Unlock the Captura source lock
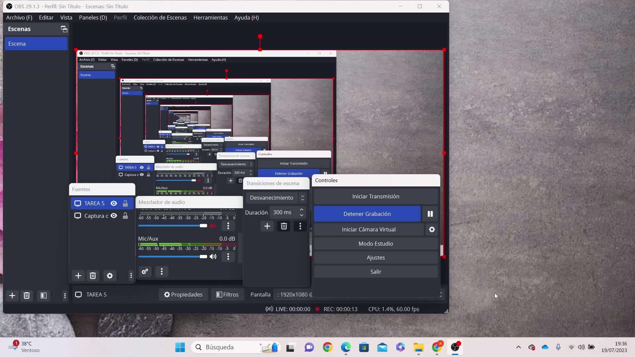The width and height of the screenshot is (635, 357). click(x=125, y=216)
